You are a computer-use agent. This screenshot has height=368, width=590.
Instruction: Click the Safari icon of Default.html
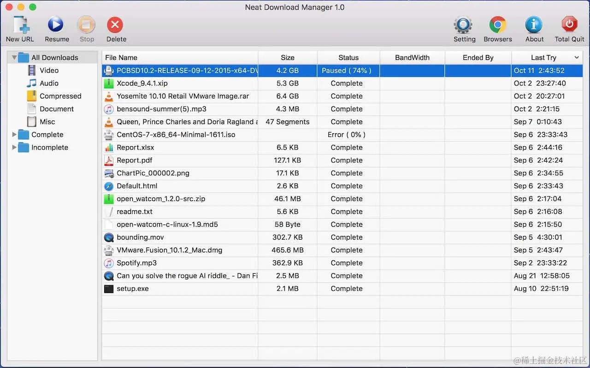pos(109,186)
